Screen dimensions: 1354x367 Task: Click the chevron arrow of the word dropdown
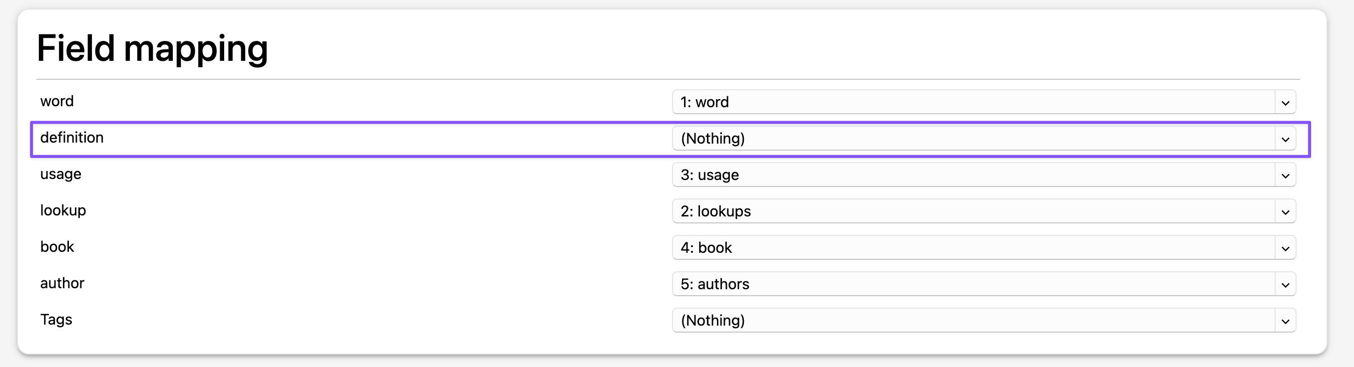[1285, 102]
